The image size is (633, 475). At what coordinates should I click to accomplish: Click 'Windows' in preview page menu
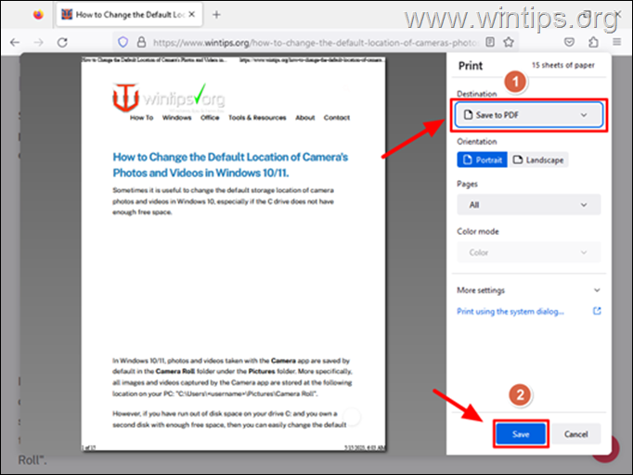(177, 118)
